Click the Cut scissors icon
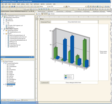 coord(17,6)
